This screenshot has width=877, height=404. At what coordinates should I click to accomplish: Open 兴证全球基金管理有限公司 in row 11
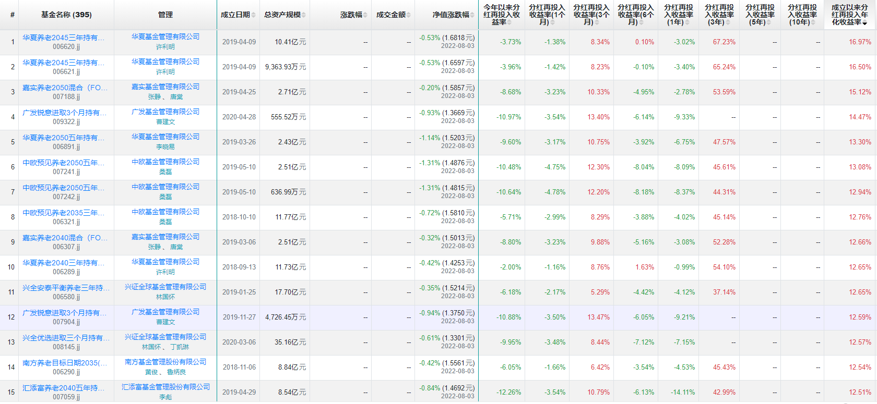click(165, 287)
